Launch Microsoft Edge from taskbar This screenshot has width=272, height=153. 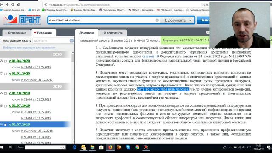[75, 147]
